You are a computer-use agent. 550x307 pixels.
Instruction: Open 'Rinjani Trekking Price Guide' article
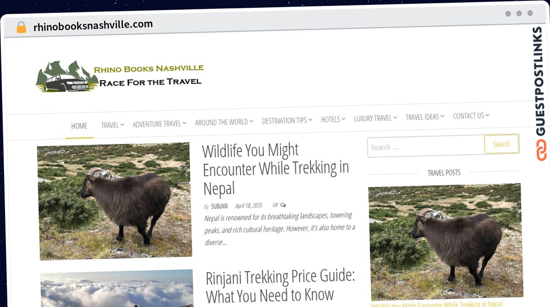coord(280,285)
